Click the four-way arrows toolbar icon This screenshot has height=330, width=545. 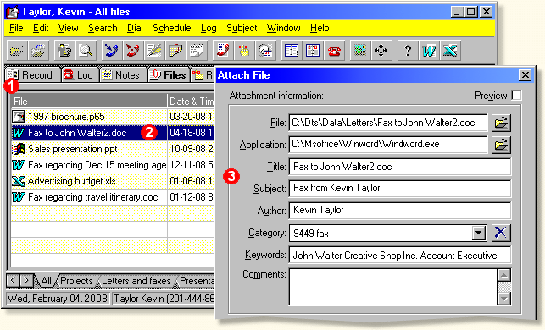[x=381, y=51]
